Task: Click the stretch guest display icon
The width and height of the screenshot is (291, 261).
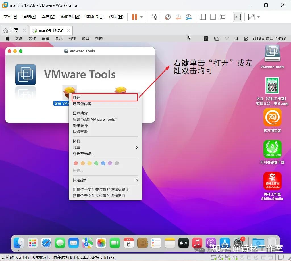Action: click(x=251, y=17)
